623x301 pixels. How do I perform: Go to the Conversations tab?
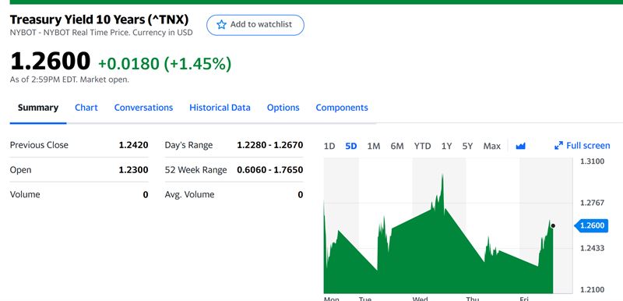(x=143, y=108)
